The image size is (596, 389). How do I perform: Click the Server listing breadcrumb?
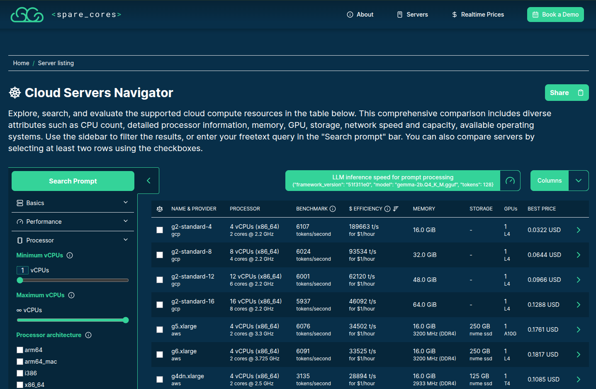tap(56, 63)
